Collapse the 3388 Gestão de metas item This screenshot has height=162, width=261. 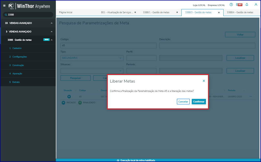(52, 40)
